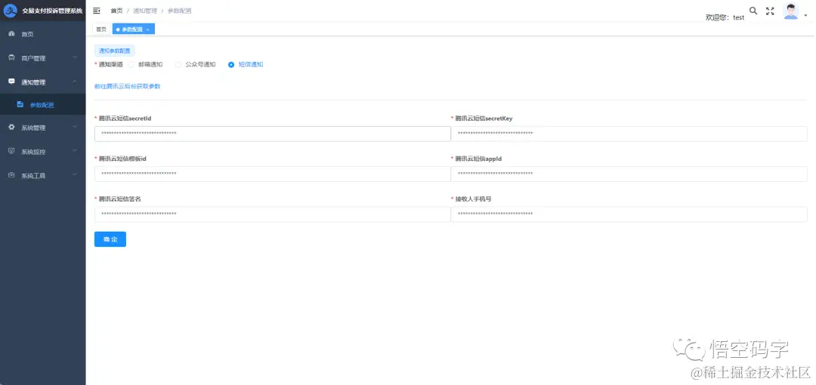Expand the 商户管理 menu chevron
The height and width of the screenshot is (385, 816).
(75, 57)
